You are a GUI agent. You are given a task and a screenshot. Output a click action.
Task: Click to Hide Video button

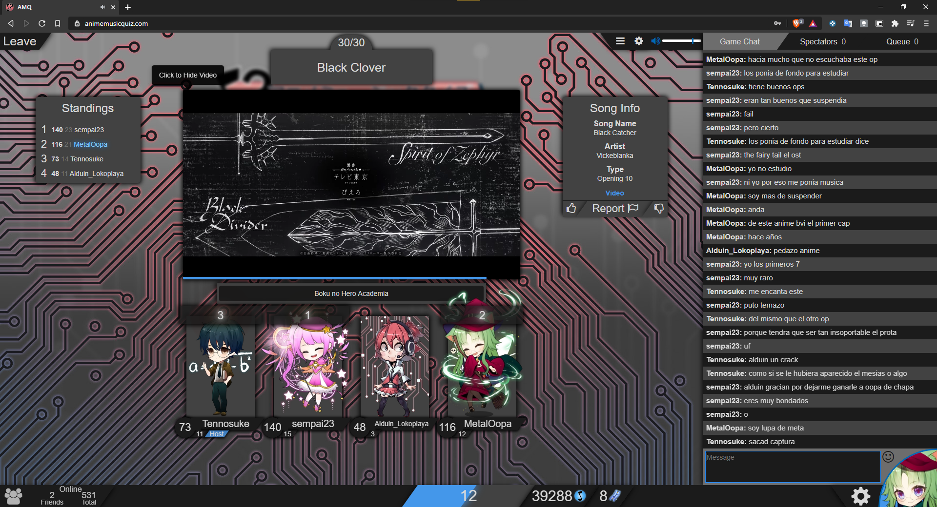click(x=188, y=75)
